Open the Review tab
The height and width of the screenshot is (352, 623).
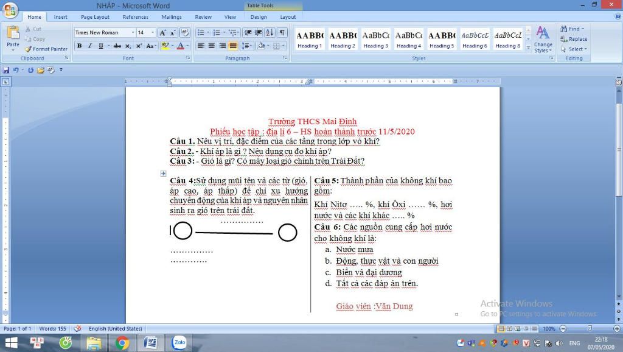click(x=203, y=17)
